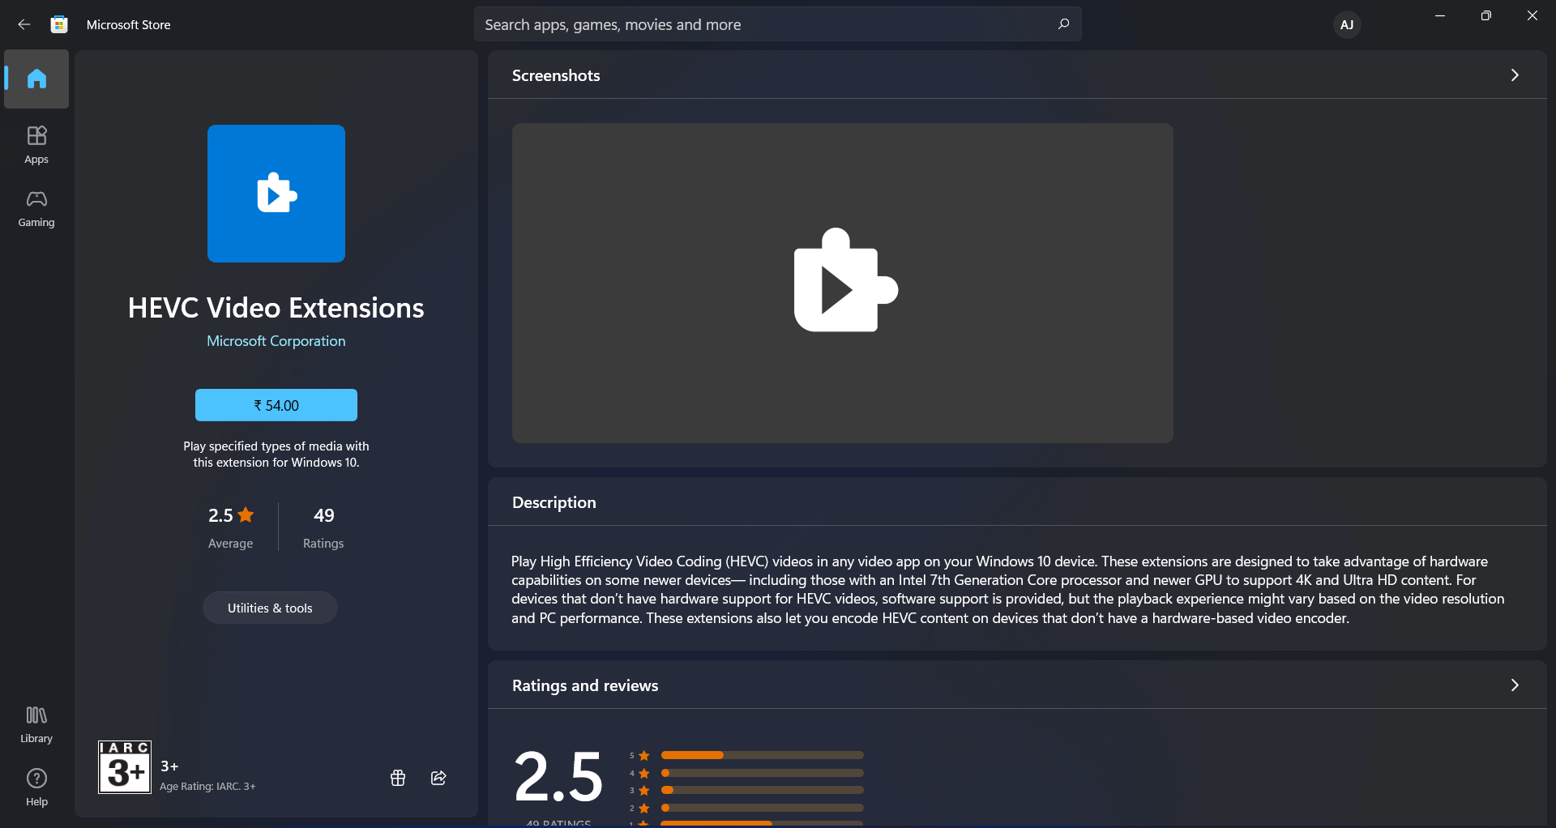Navigate back using the back arrow
The height and width of the screenshot is (828, 1556).
(x=24, y=24)
